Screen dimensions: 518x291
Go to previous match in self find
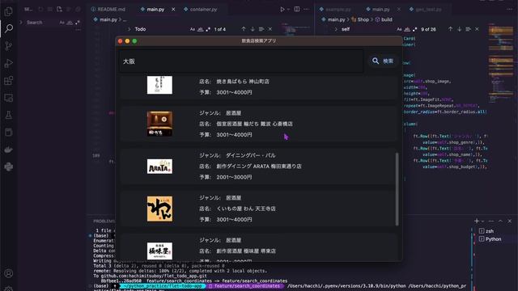(450, 29)
